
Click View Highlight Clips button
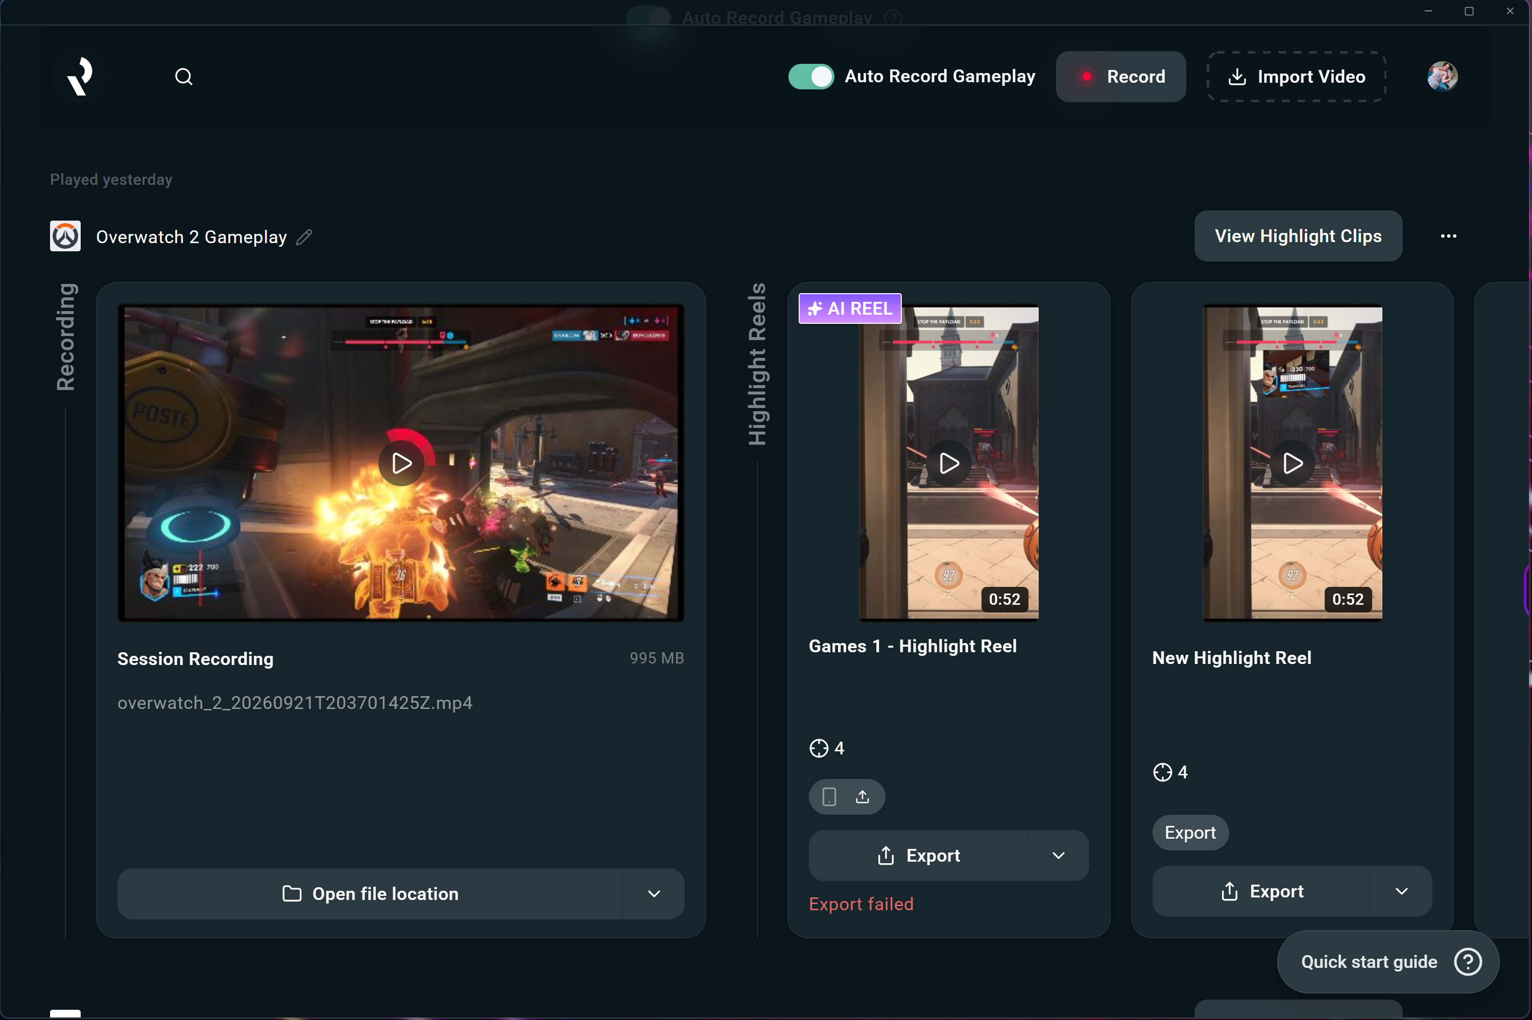pyautogui.click(x=1298, y=236)
